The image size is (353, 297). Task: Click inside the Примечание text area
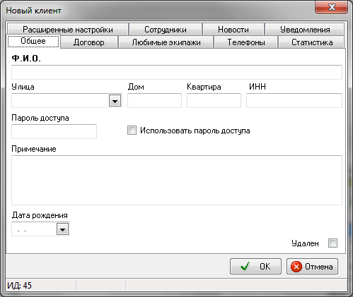click(x=177, y=180)
